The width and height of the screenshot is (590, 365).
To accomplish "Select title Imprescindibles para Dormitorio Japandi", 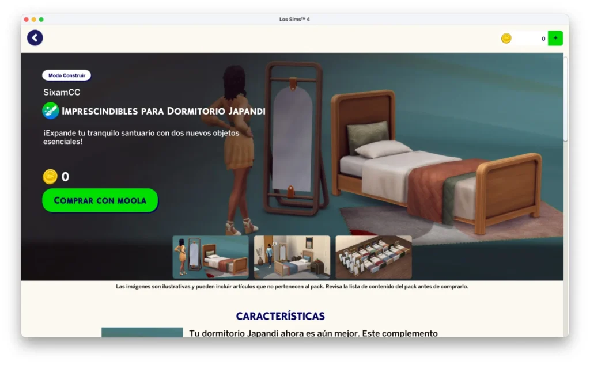I will (x=163, y=111).
